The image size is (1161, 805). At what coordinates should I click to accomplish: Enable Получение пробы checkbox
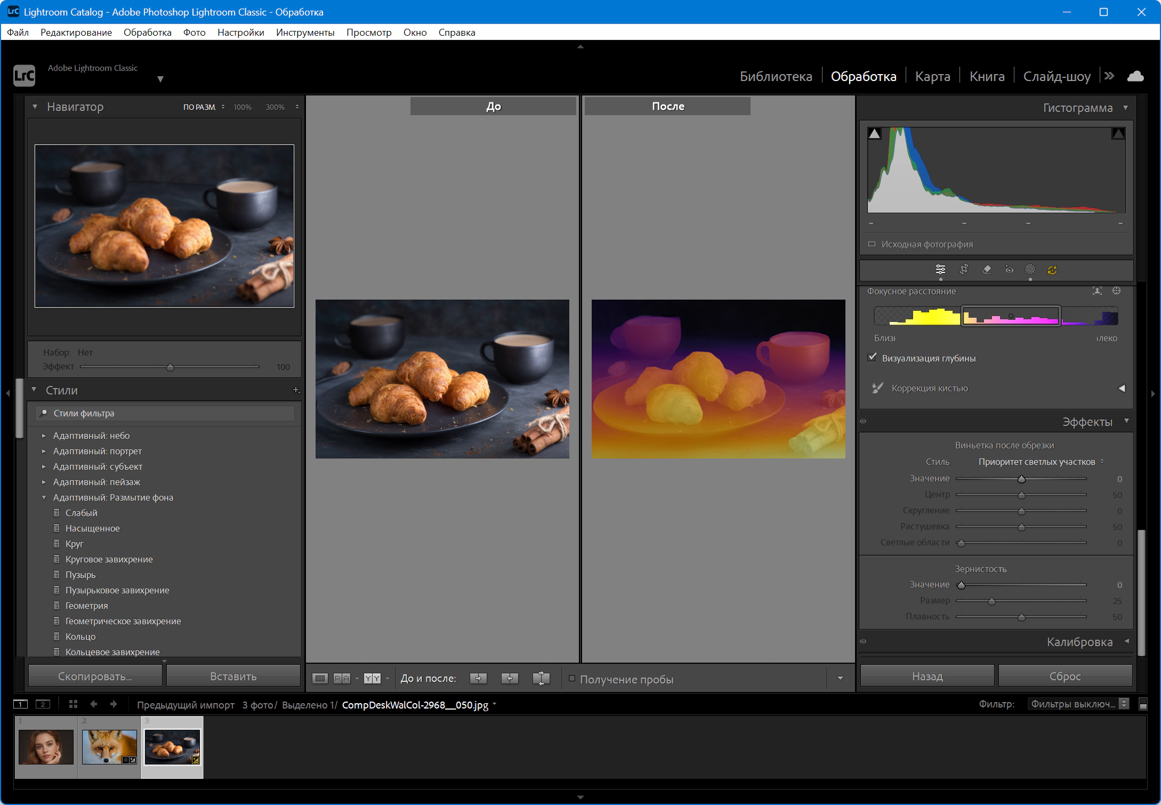(x=572, y=679)
